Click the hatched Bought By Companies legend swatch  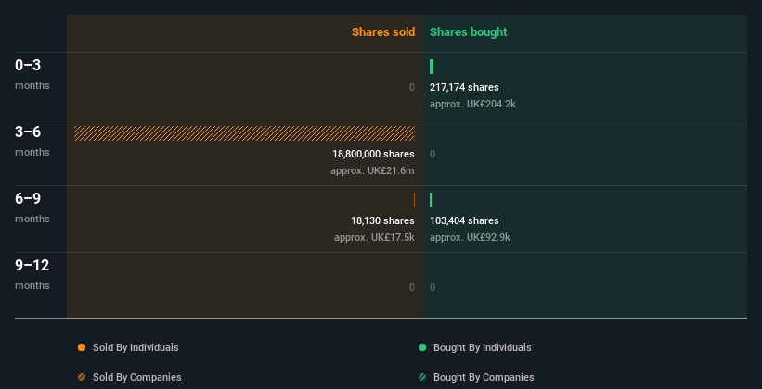[x=422, y=377]
